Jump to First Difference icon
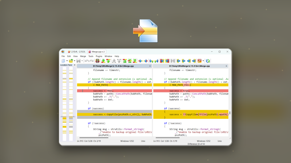The image size is (291, 163). click(x=125, y=61)
